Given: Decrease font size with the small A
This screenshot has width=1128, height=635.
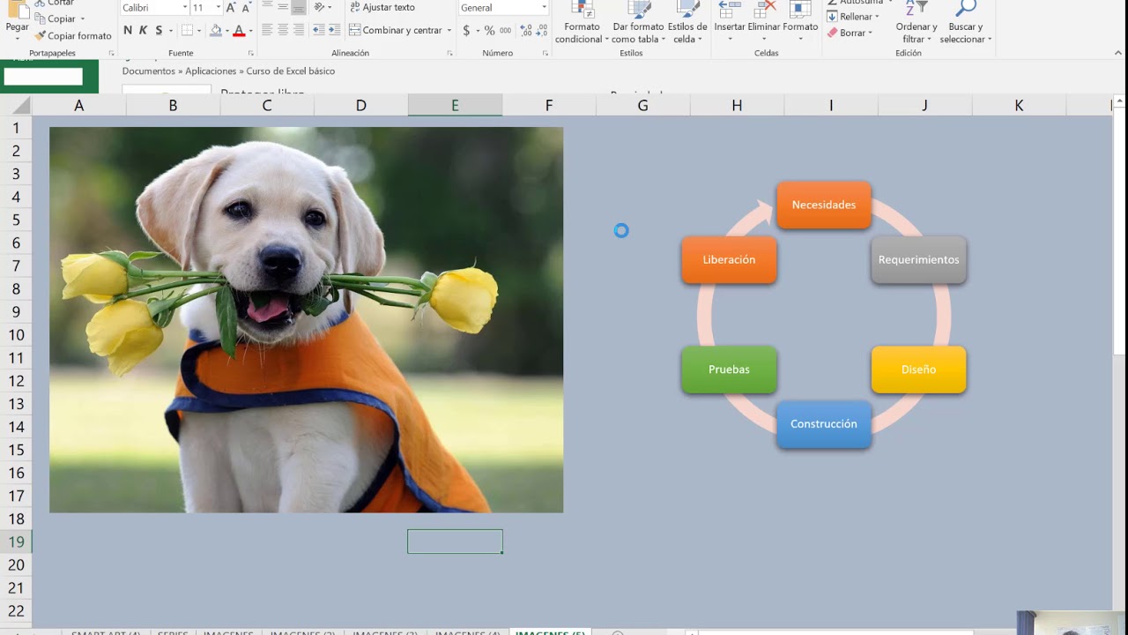Looking at the screenshot, I should 246,8.
